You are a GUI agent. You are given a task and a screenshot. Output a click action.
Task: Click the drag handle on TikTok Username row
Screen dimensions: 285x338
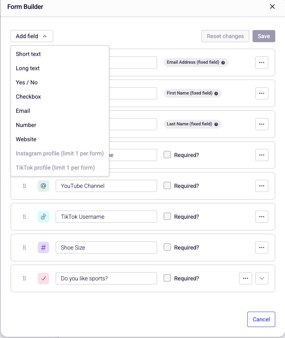coord(24,217)
